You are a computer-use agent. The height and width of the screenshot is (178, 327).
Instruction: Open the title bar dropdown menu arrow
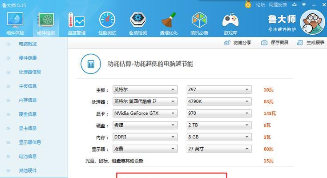click(x=304, y=4)
